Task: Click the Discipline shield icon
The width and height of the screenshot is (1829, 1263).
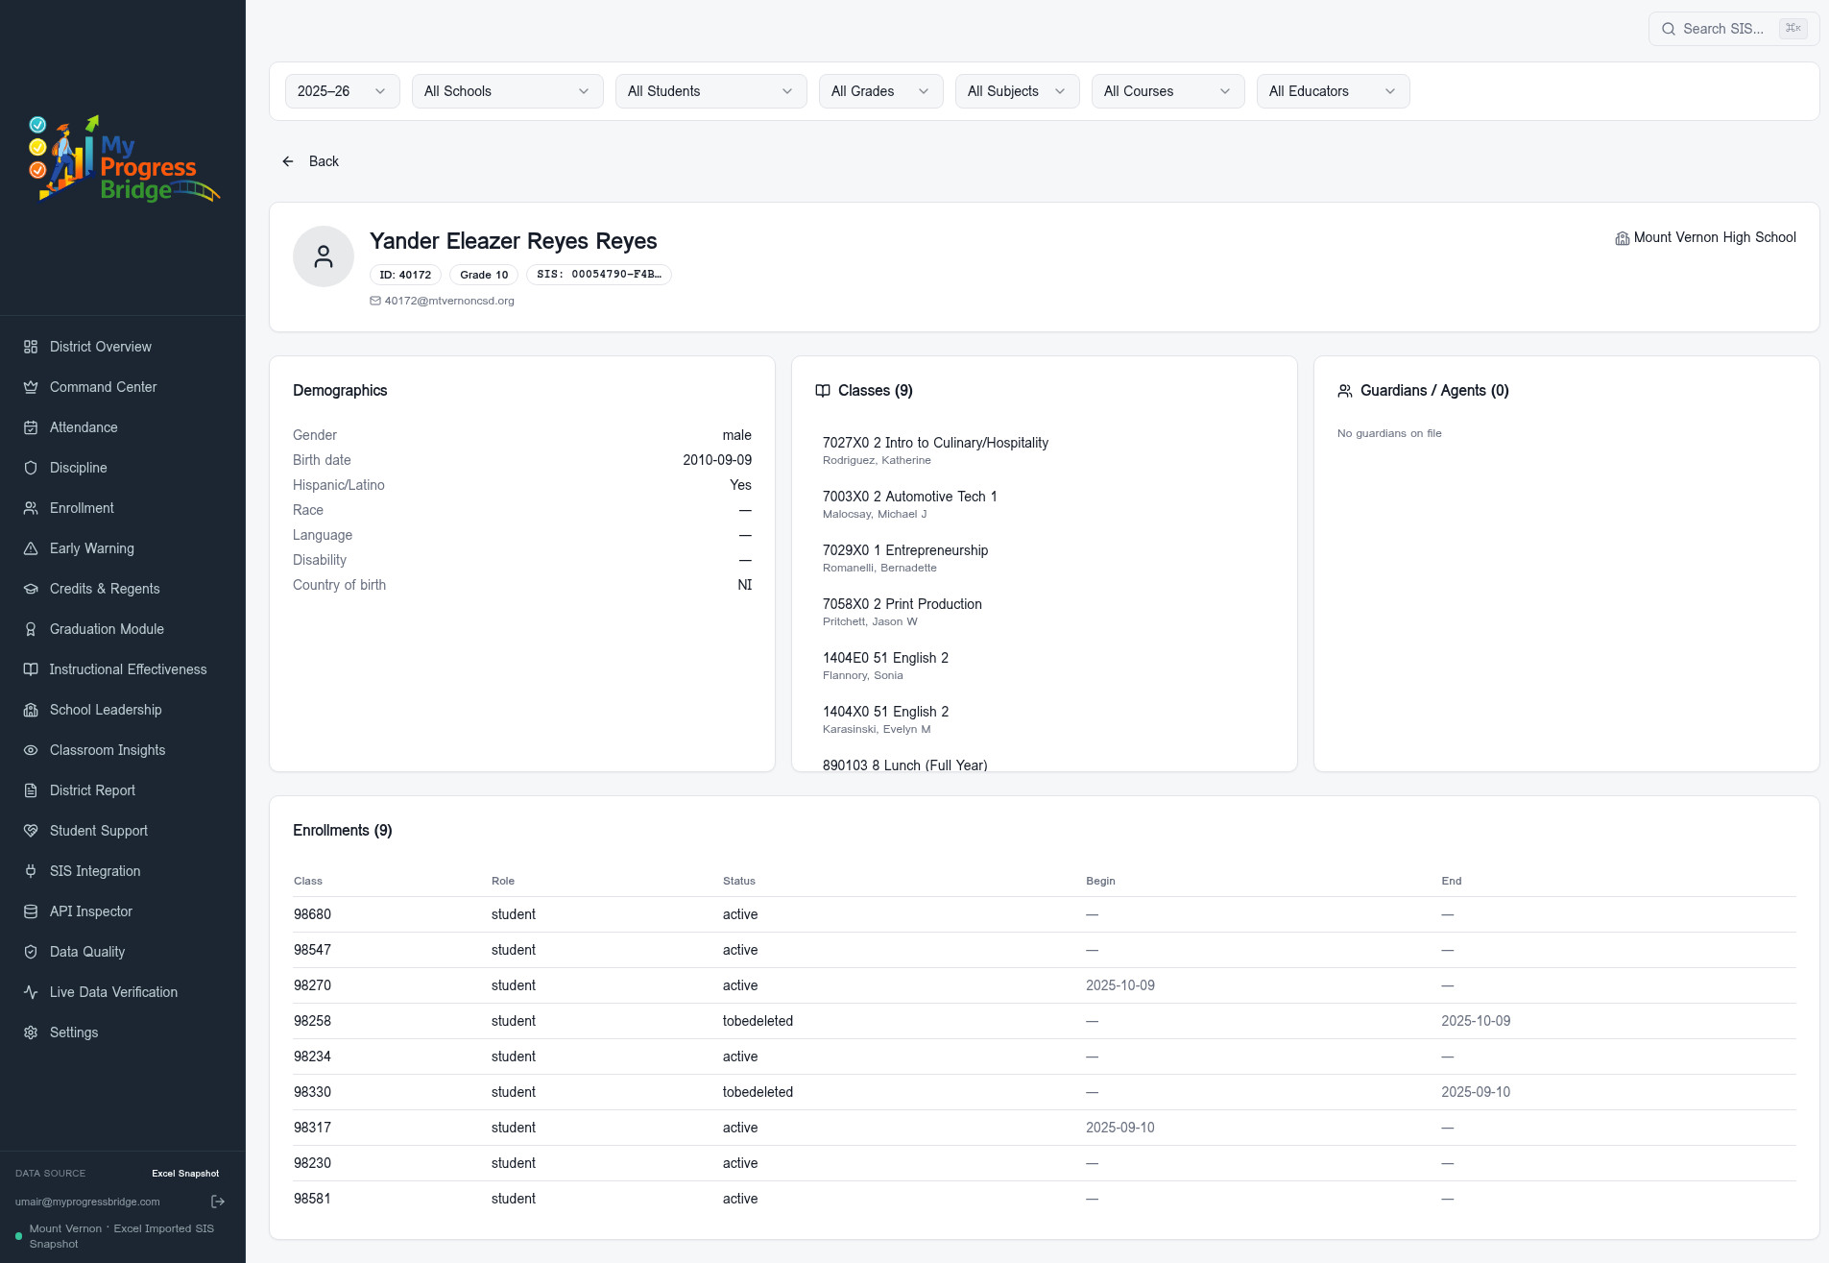Action: coord(31,468)
